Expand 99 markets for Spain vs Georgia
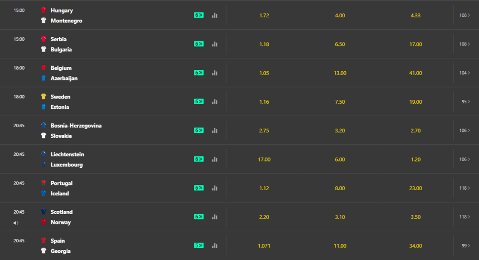This screenshot has width=479, height=260. coord(466,246)
